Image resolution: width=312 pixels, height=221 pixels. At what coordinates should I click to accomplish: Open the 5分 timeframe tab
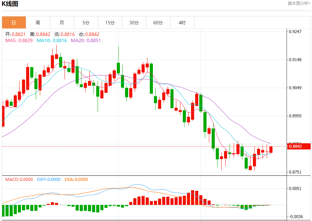[86, 23]
